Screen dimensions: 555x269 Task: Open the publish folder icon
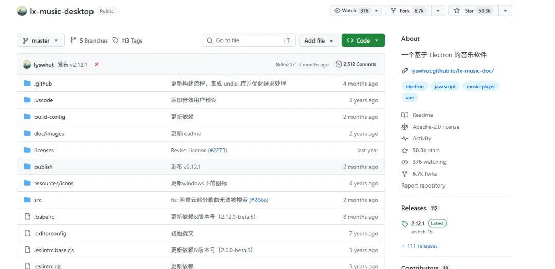[27, 167]
